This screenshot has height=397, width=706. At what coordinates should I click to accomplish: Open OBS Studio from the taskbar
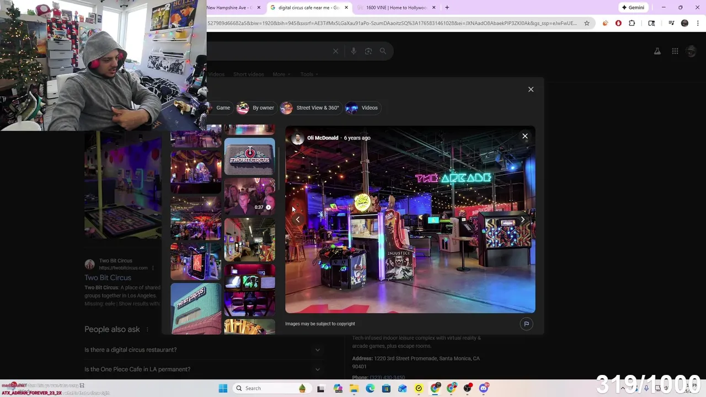pos(468,388)
